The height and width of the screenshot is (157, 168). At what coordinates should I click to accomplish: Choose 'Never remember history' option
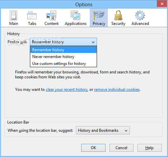[63, 57]
